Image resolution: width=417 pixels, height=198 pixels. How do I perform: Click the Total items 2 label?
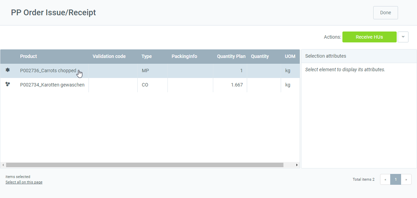(363, 179)
